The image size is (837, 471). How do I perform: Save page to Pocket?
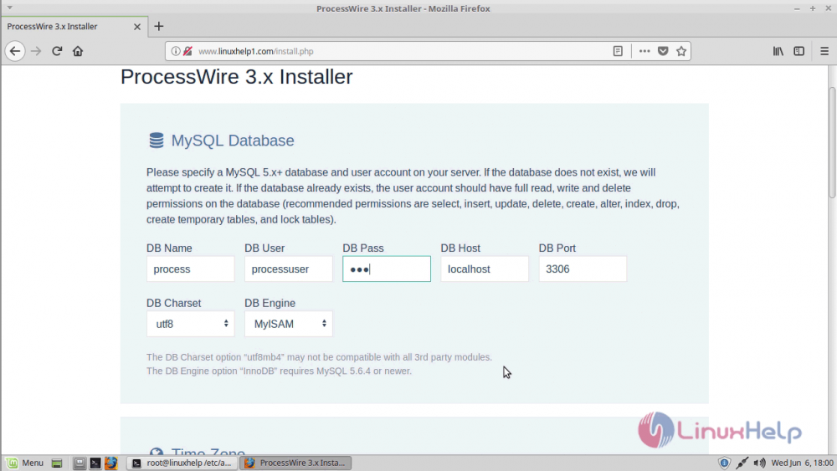(663, 51)
